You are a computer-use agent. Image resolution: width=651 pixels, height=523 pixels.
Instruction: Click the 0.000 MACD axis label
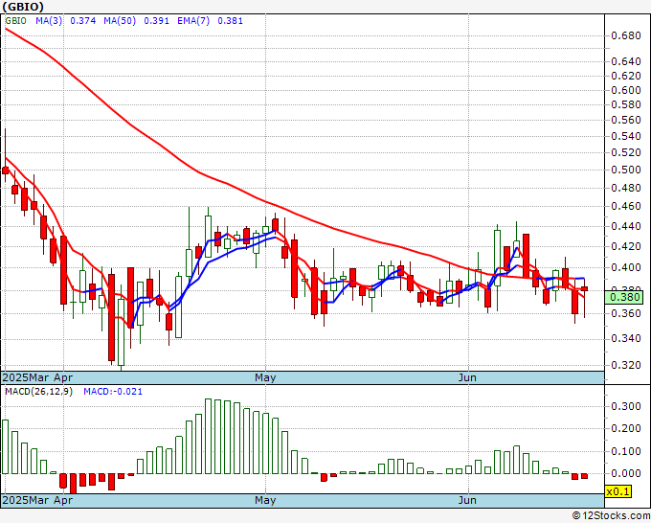pyautogui.click(x=626, y=473)
